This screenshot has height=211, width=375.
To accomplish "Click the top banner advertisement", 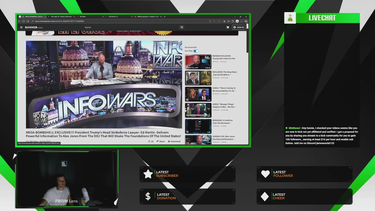I will (x=132, y=33).
